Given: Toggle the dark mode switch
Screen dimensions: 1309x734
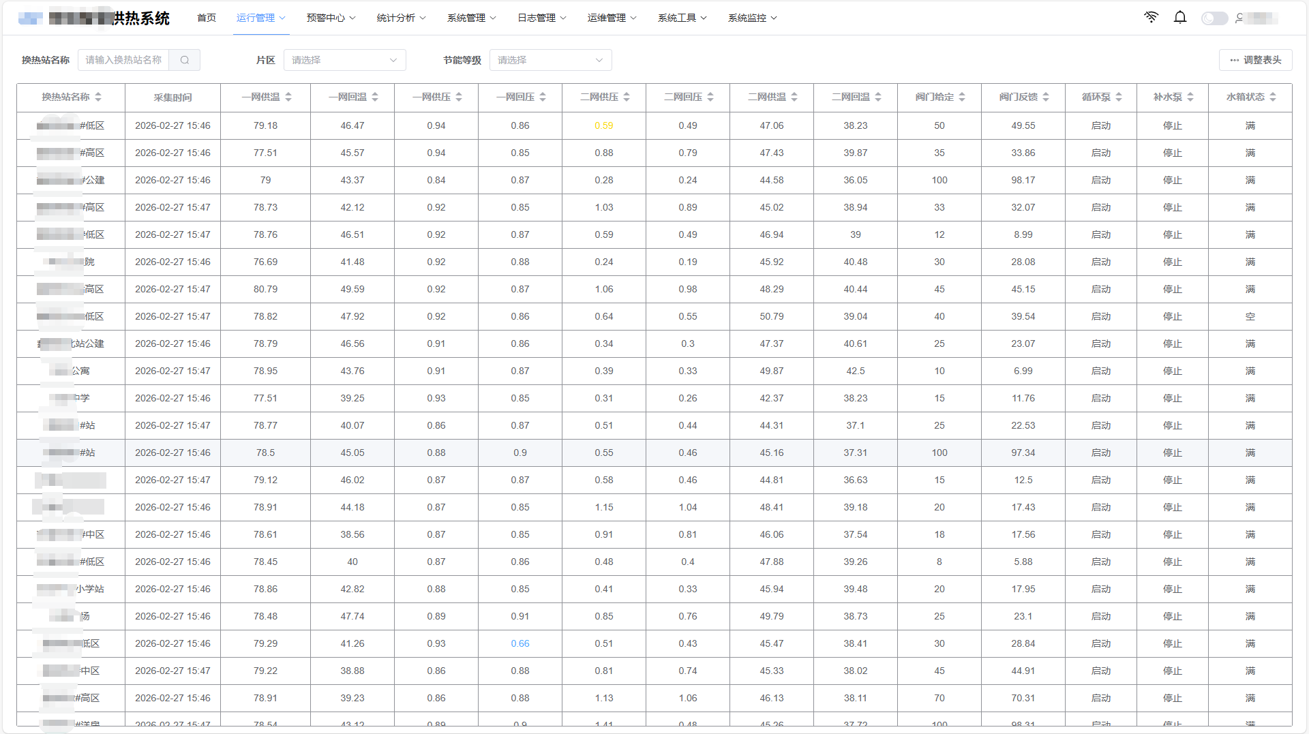Looking at the screenshot, I should pos(1214,18).
